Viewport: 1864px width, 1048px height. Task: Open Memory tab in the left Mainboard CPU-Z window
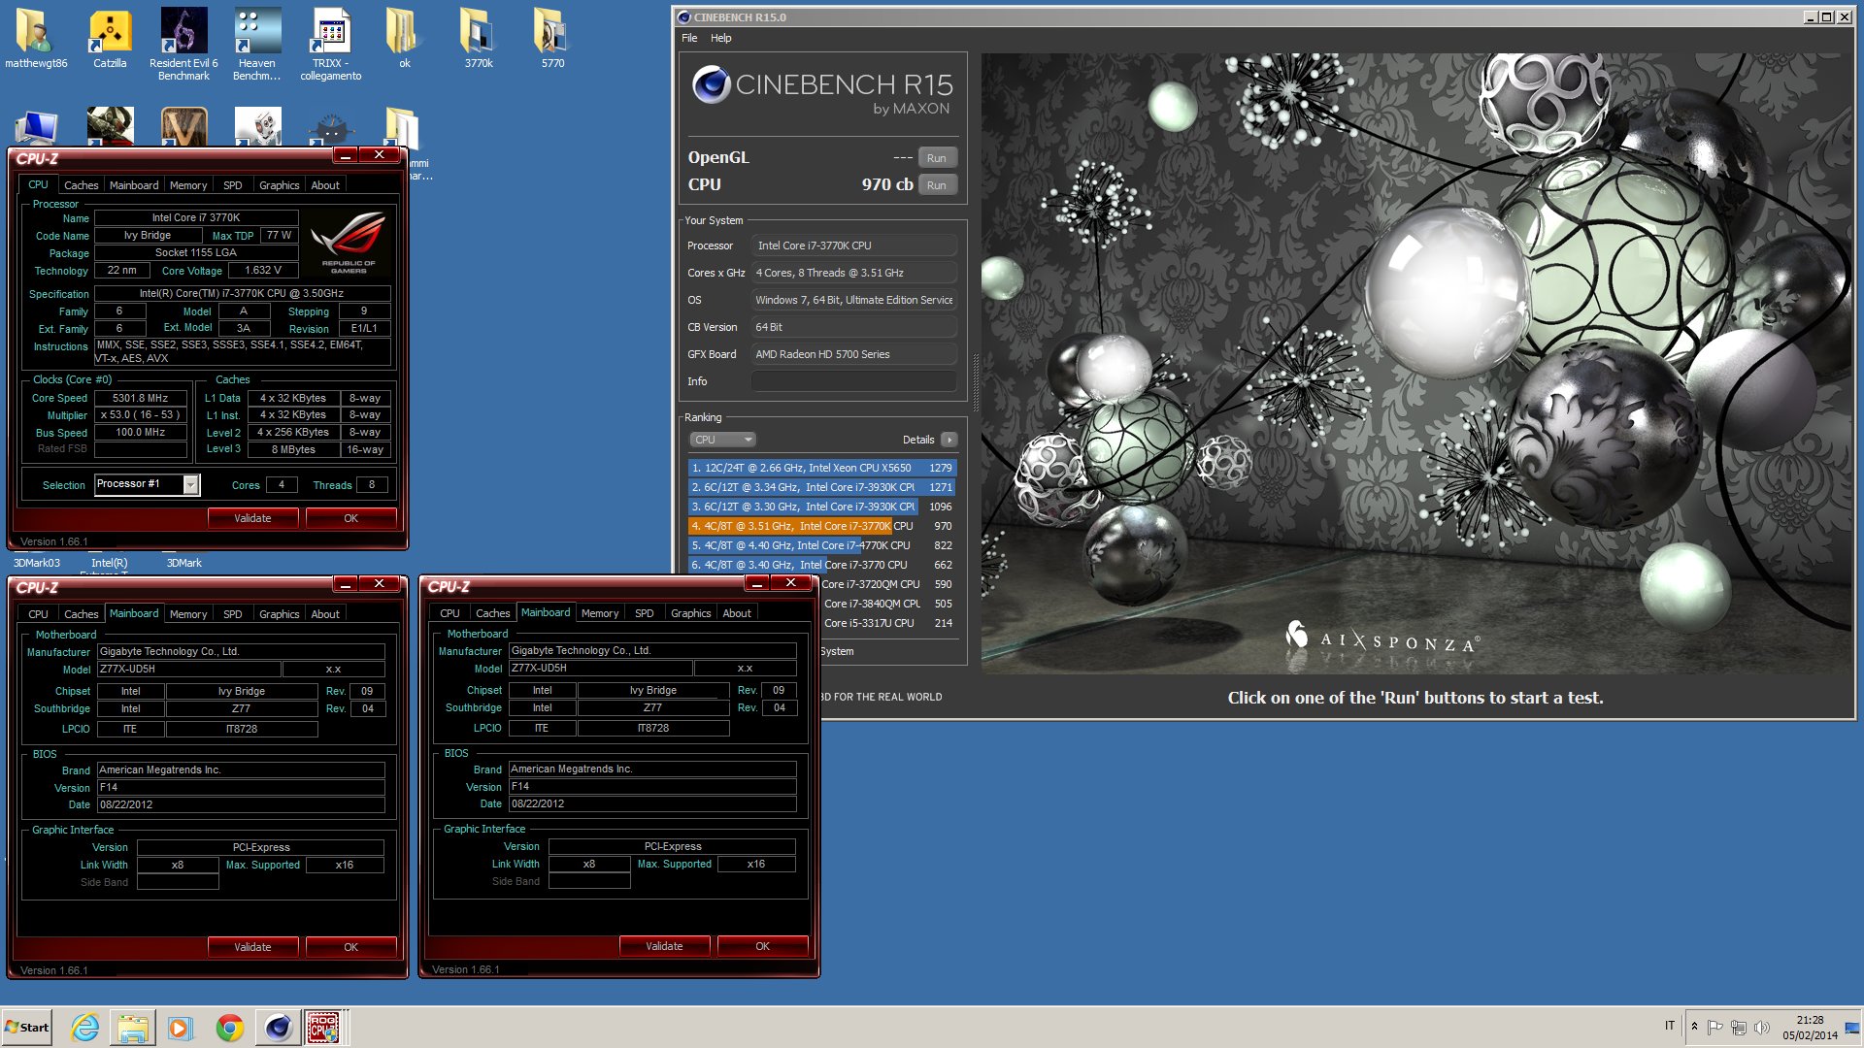[188, 614]
